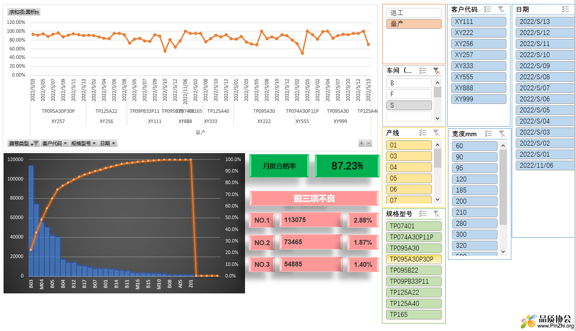Clear the filter on 客户代码 slicer

pos(501,9)
